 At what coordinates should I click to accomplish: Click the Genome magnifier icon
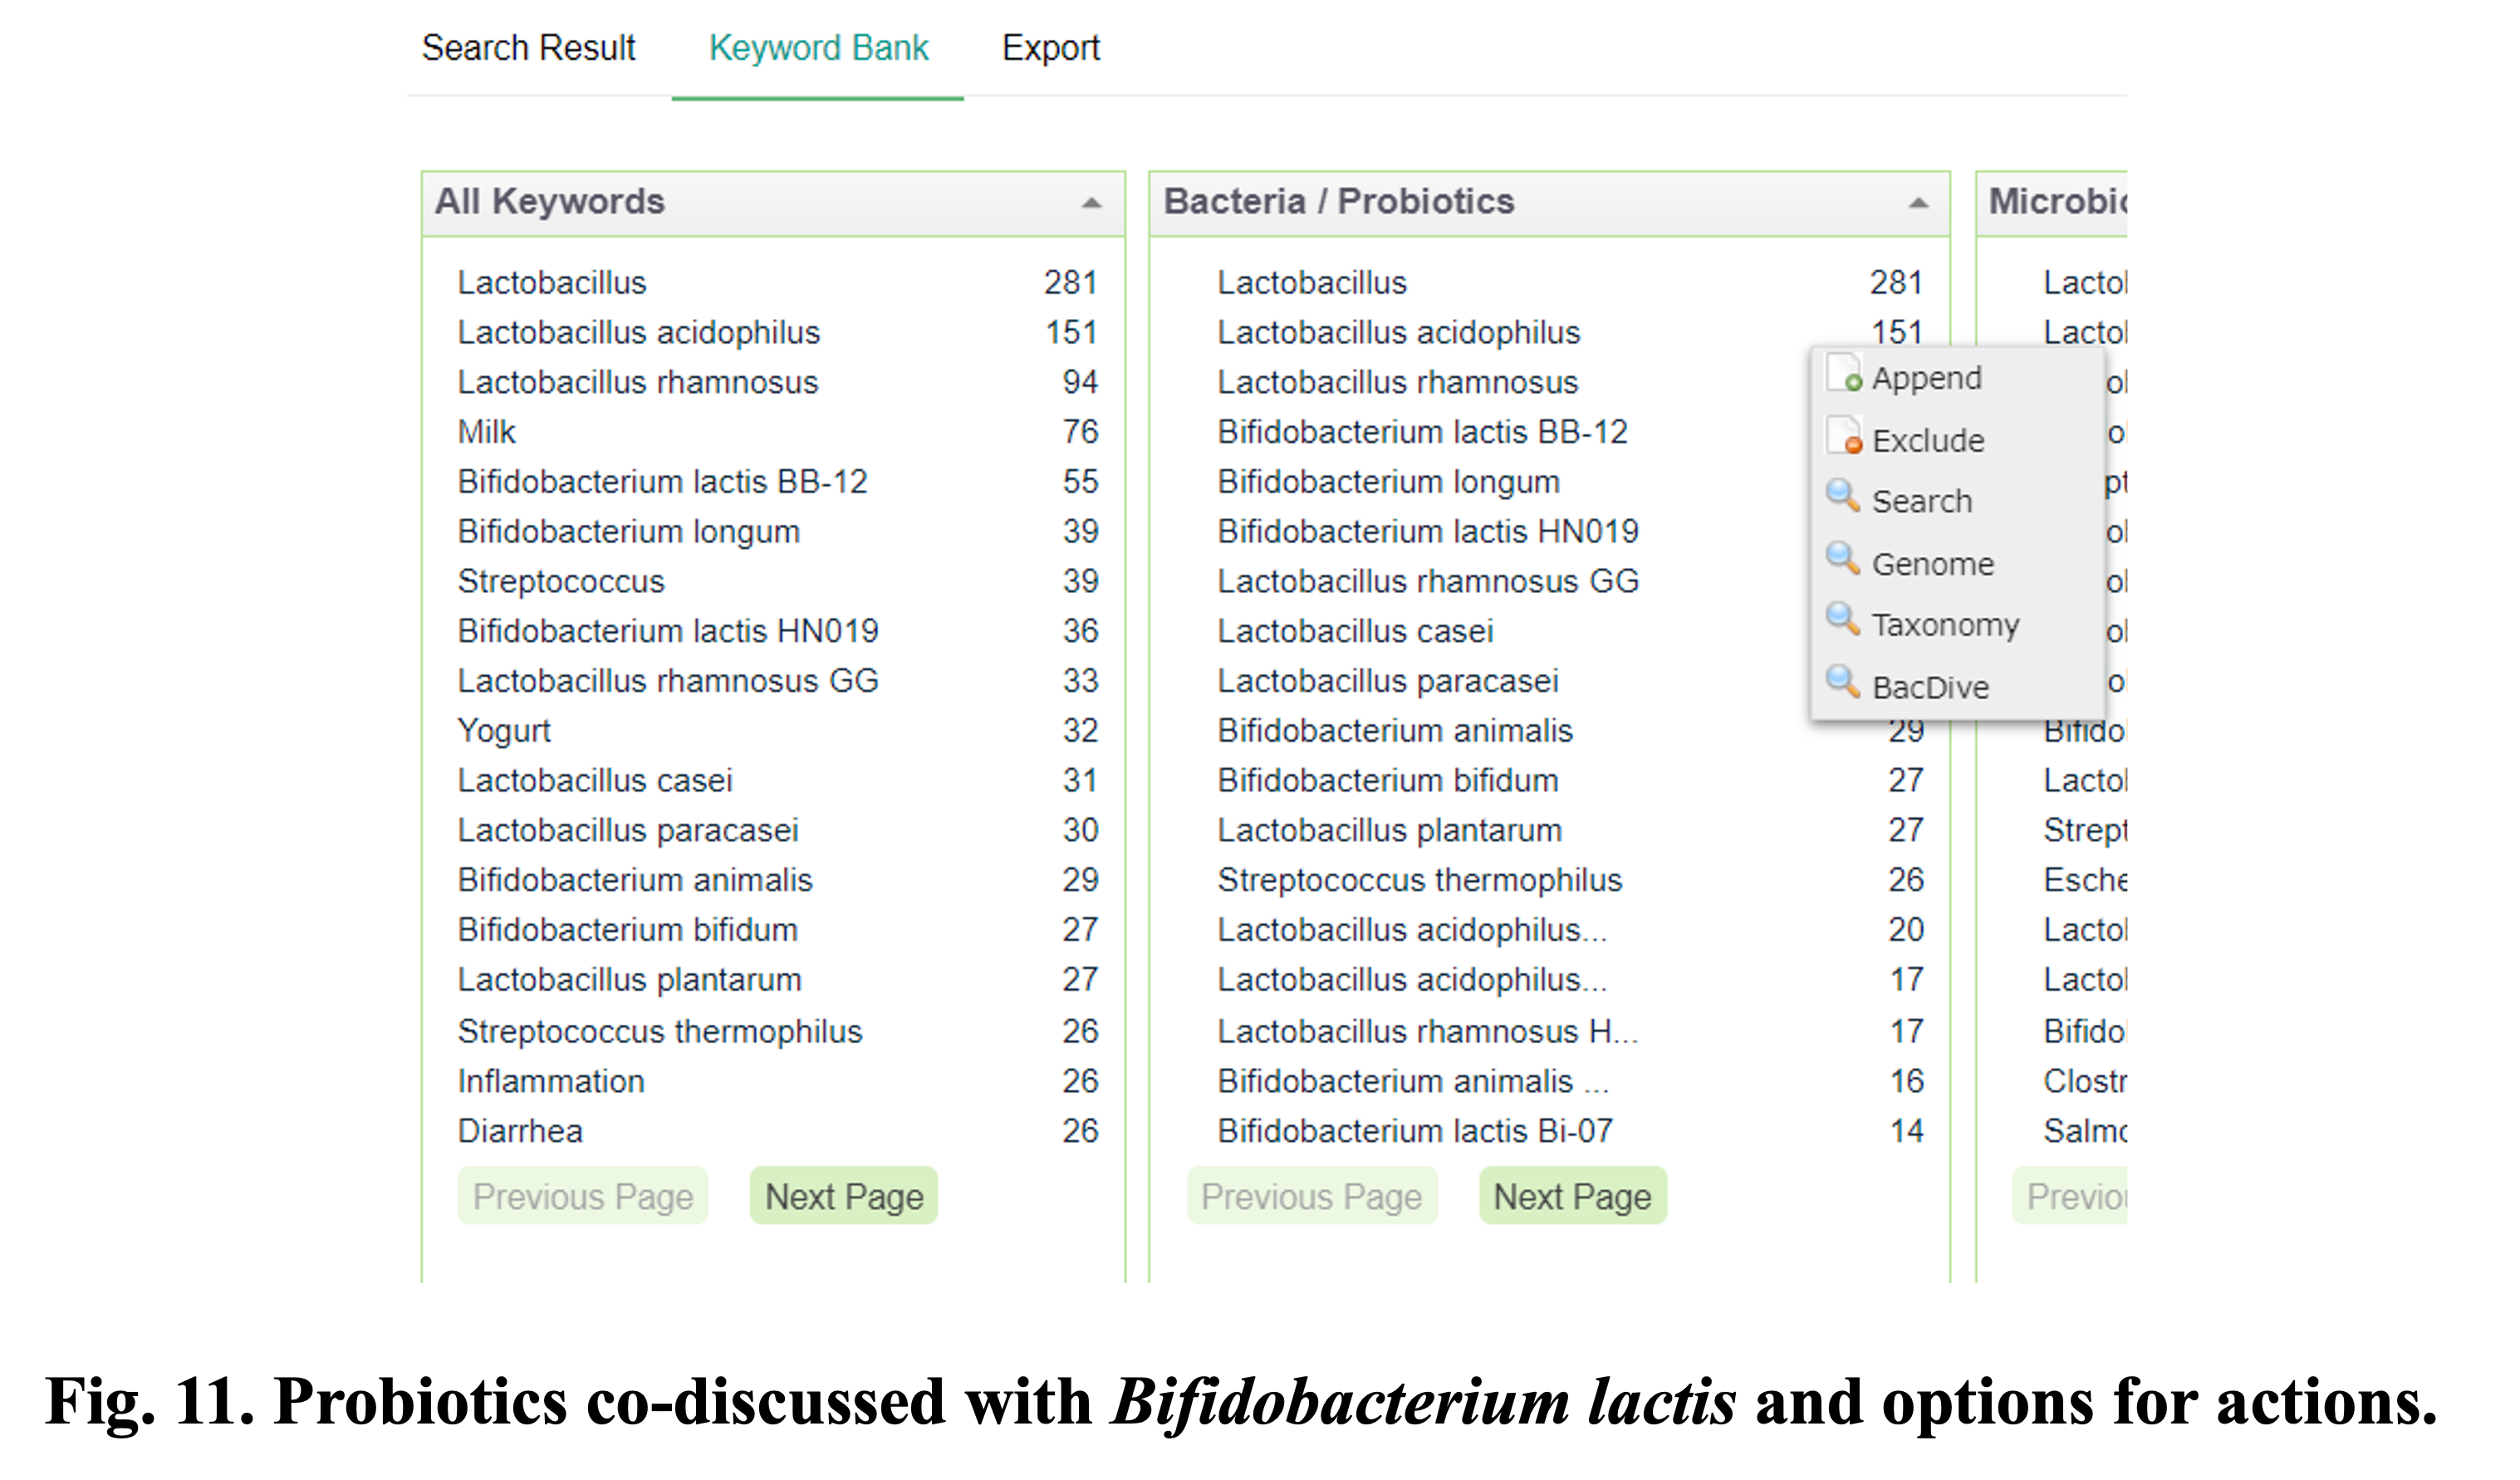click(1842, 559)
